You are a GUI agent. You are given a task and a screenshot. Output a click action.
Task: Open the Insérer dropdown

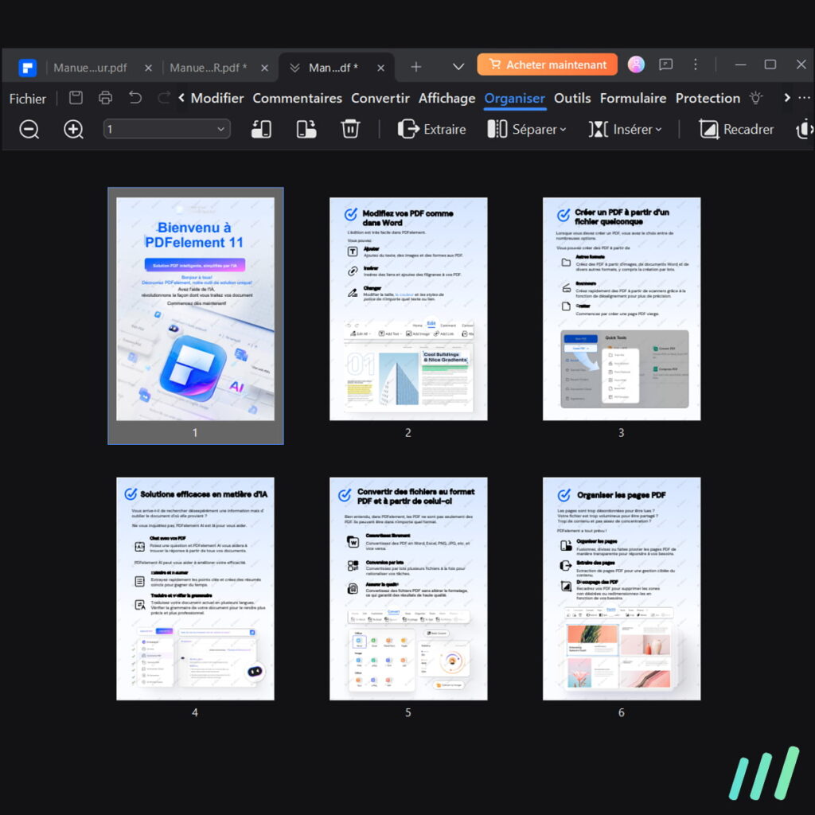click(x=626, y=129)
